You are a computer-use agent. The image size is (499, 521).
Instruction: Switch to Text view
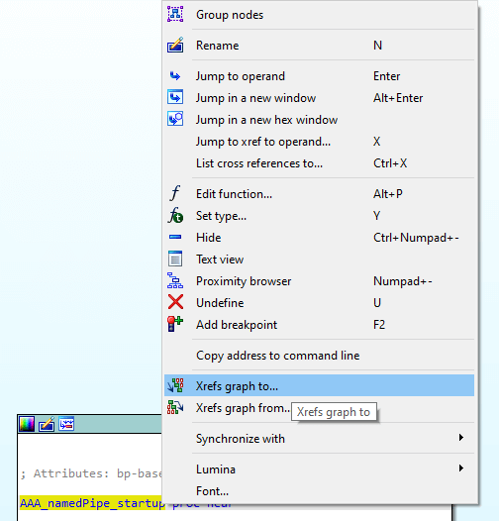pos(319,260)
